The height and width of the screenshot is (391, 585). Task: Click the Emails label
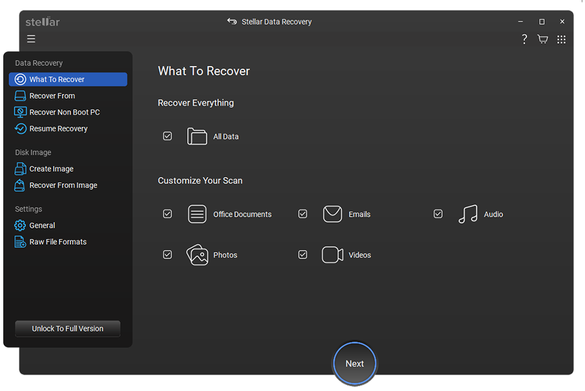tap(359, 214)
